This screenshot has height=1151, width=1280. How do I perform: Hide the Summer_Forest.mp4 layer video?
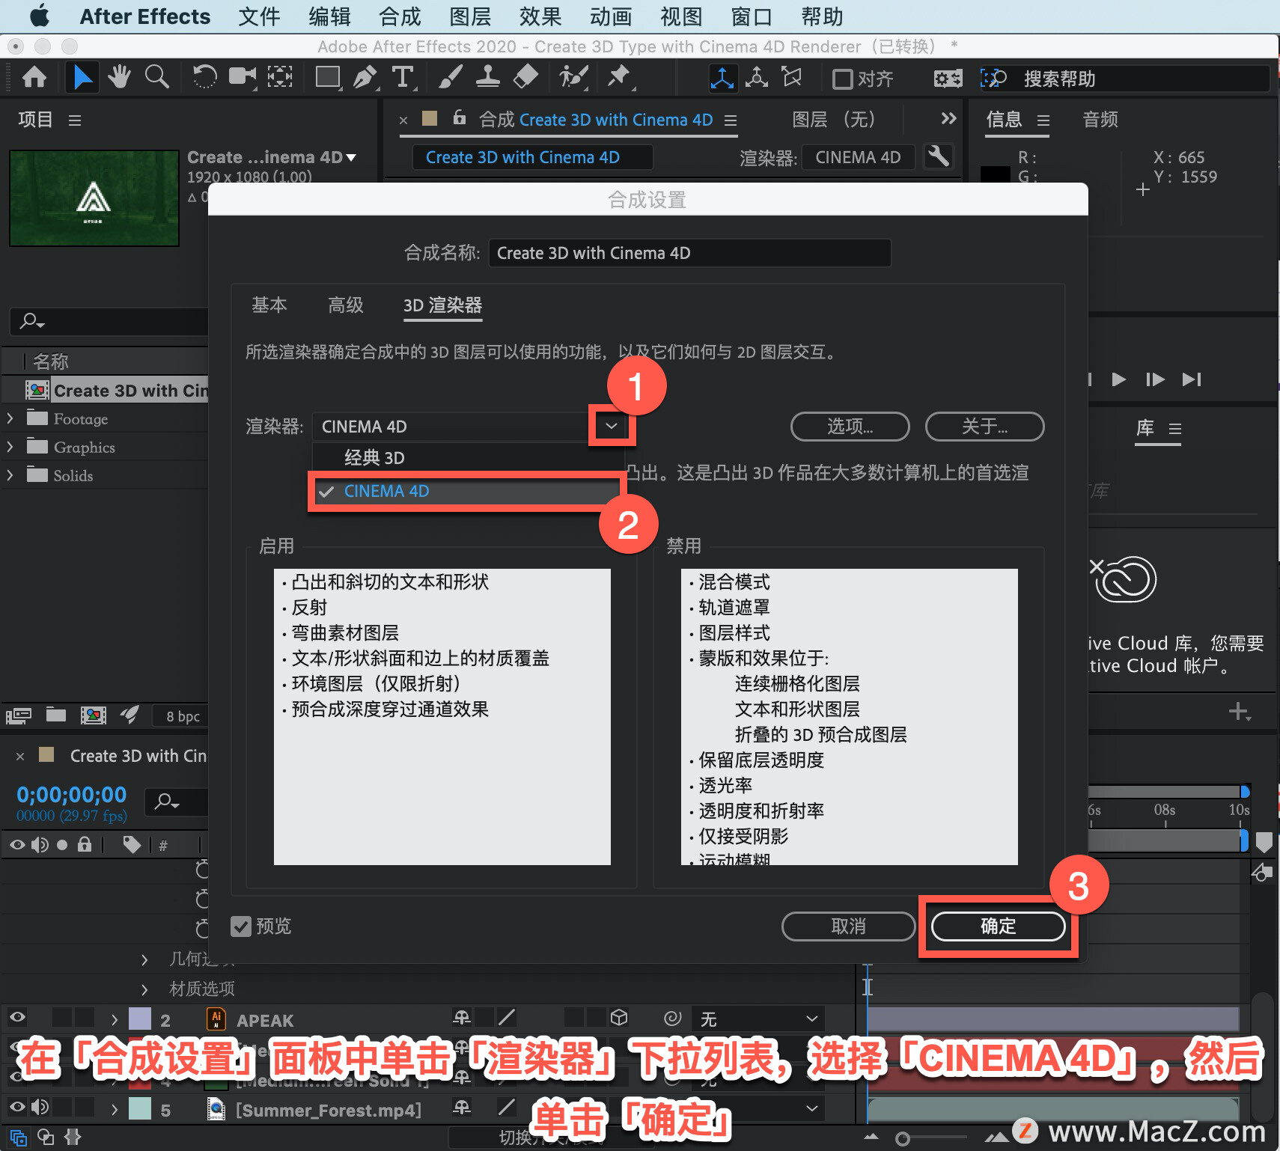point(17,1106)
